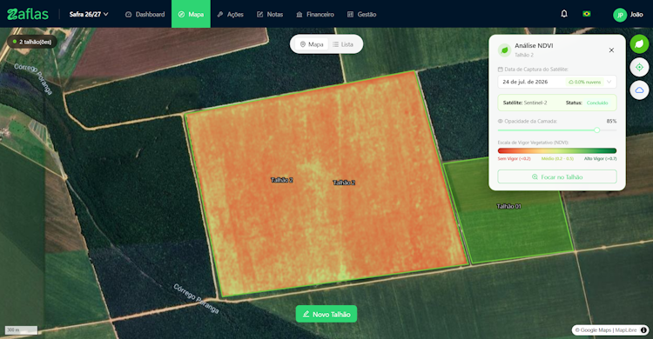Viewport: 653px width, 339px height.
Task: Open the Ações menu item
Action: (x=231, y=14)
